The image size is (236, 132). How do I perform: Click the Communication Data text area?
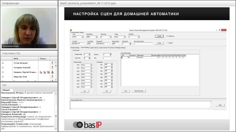pyautogui.click(x=141, y=105)
